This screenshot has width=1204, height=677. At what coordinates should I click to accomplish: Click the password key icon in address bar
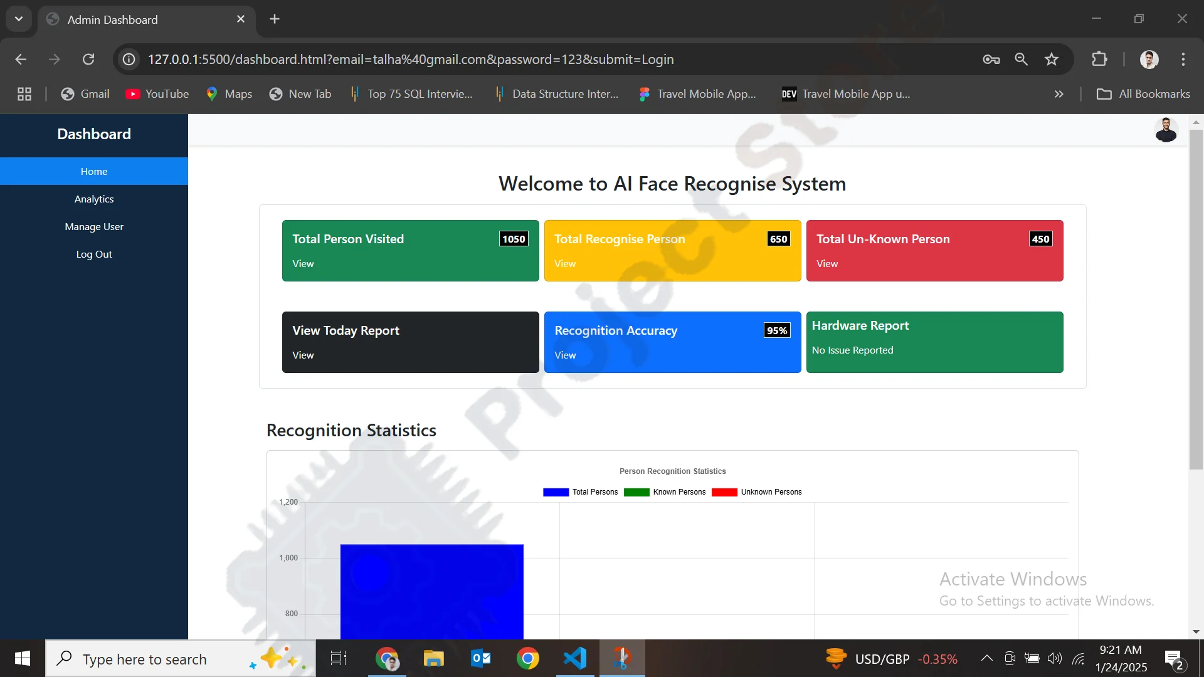991,59
